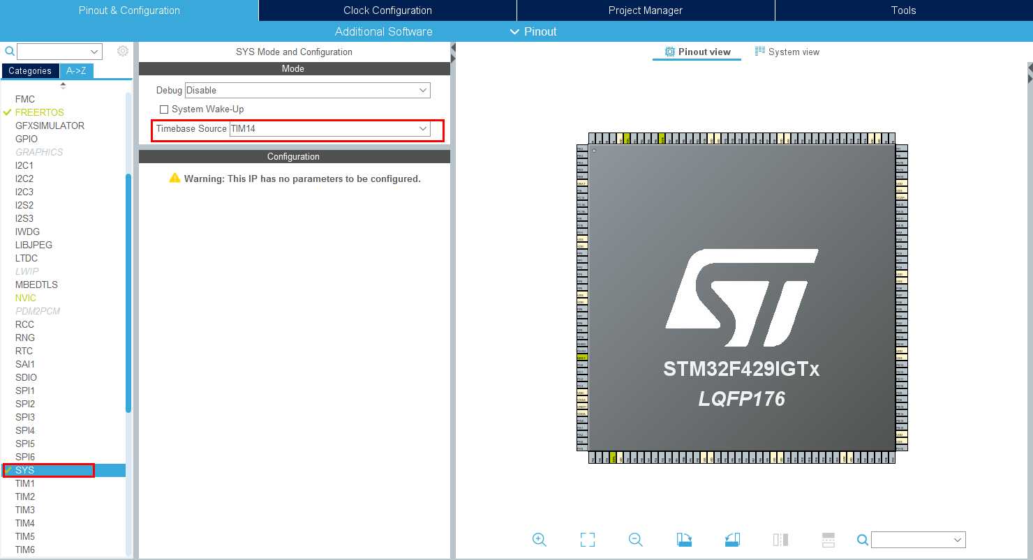The height and width of the screenshot is (560, 1033).
Task: Open the Pinout dropdown menu
Action: point(534,31)
